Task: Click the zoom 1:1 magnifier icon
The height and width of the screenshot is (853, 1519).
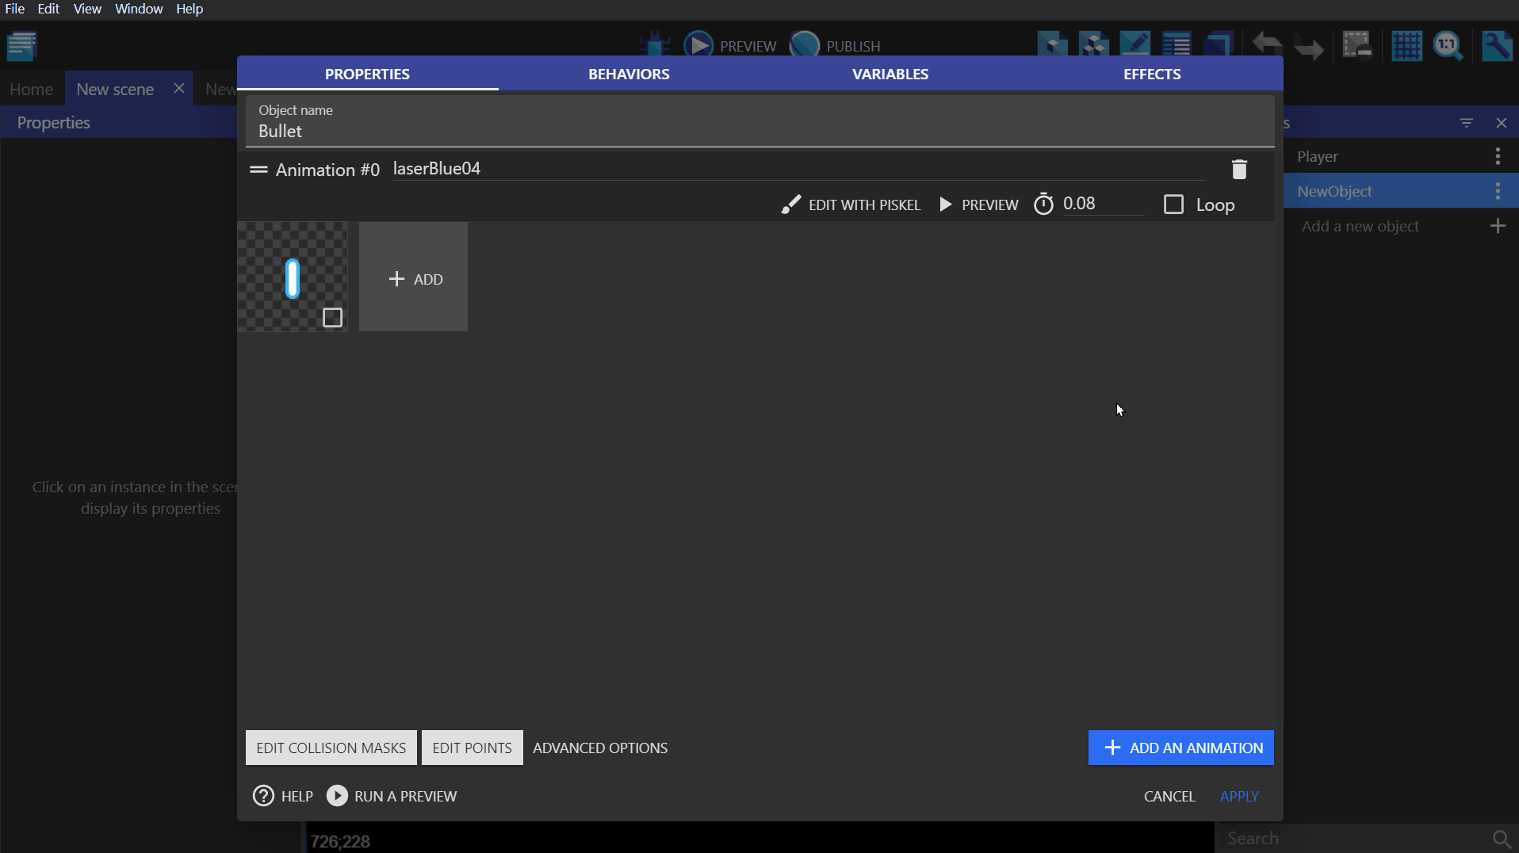Action: 1448,45
